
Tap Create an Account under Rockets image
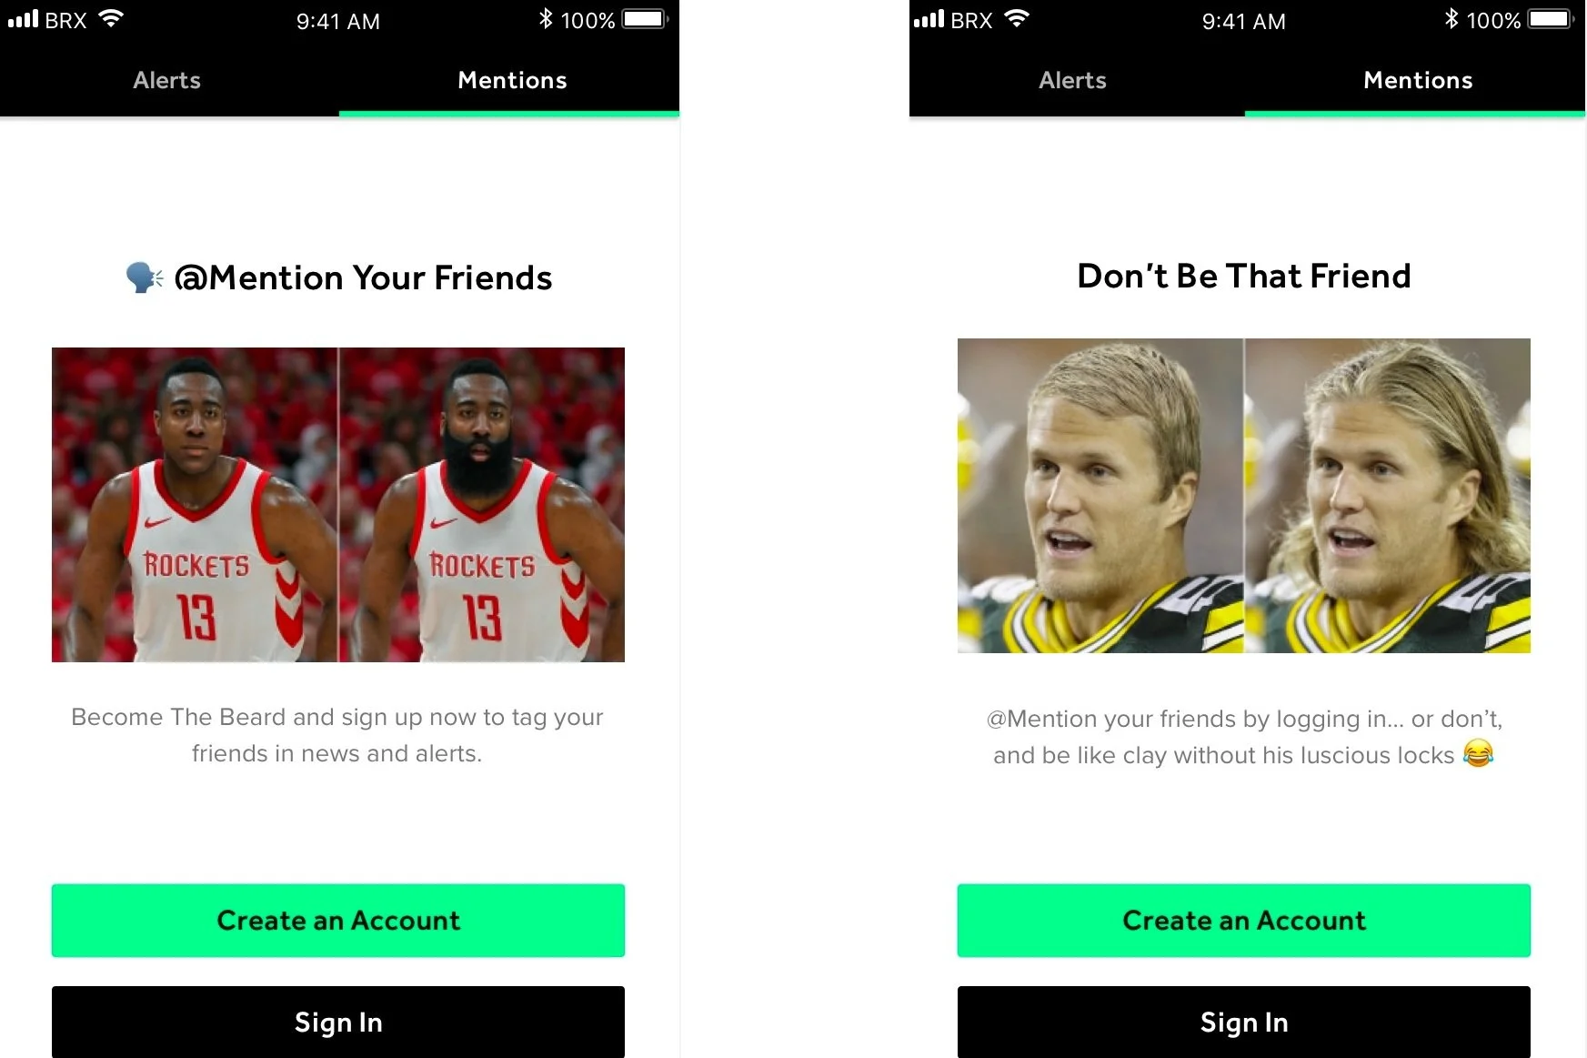(x=338, y=920)
